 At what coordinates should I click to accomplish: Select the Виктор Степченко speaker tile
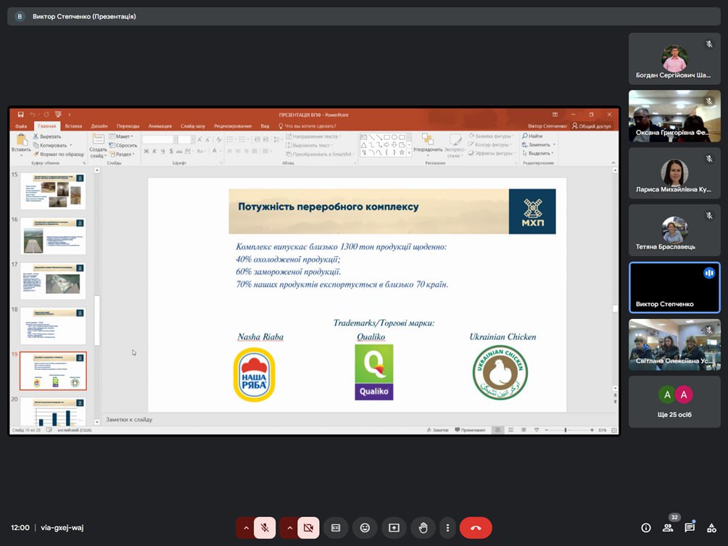coord(674,287)
